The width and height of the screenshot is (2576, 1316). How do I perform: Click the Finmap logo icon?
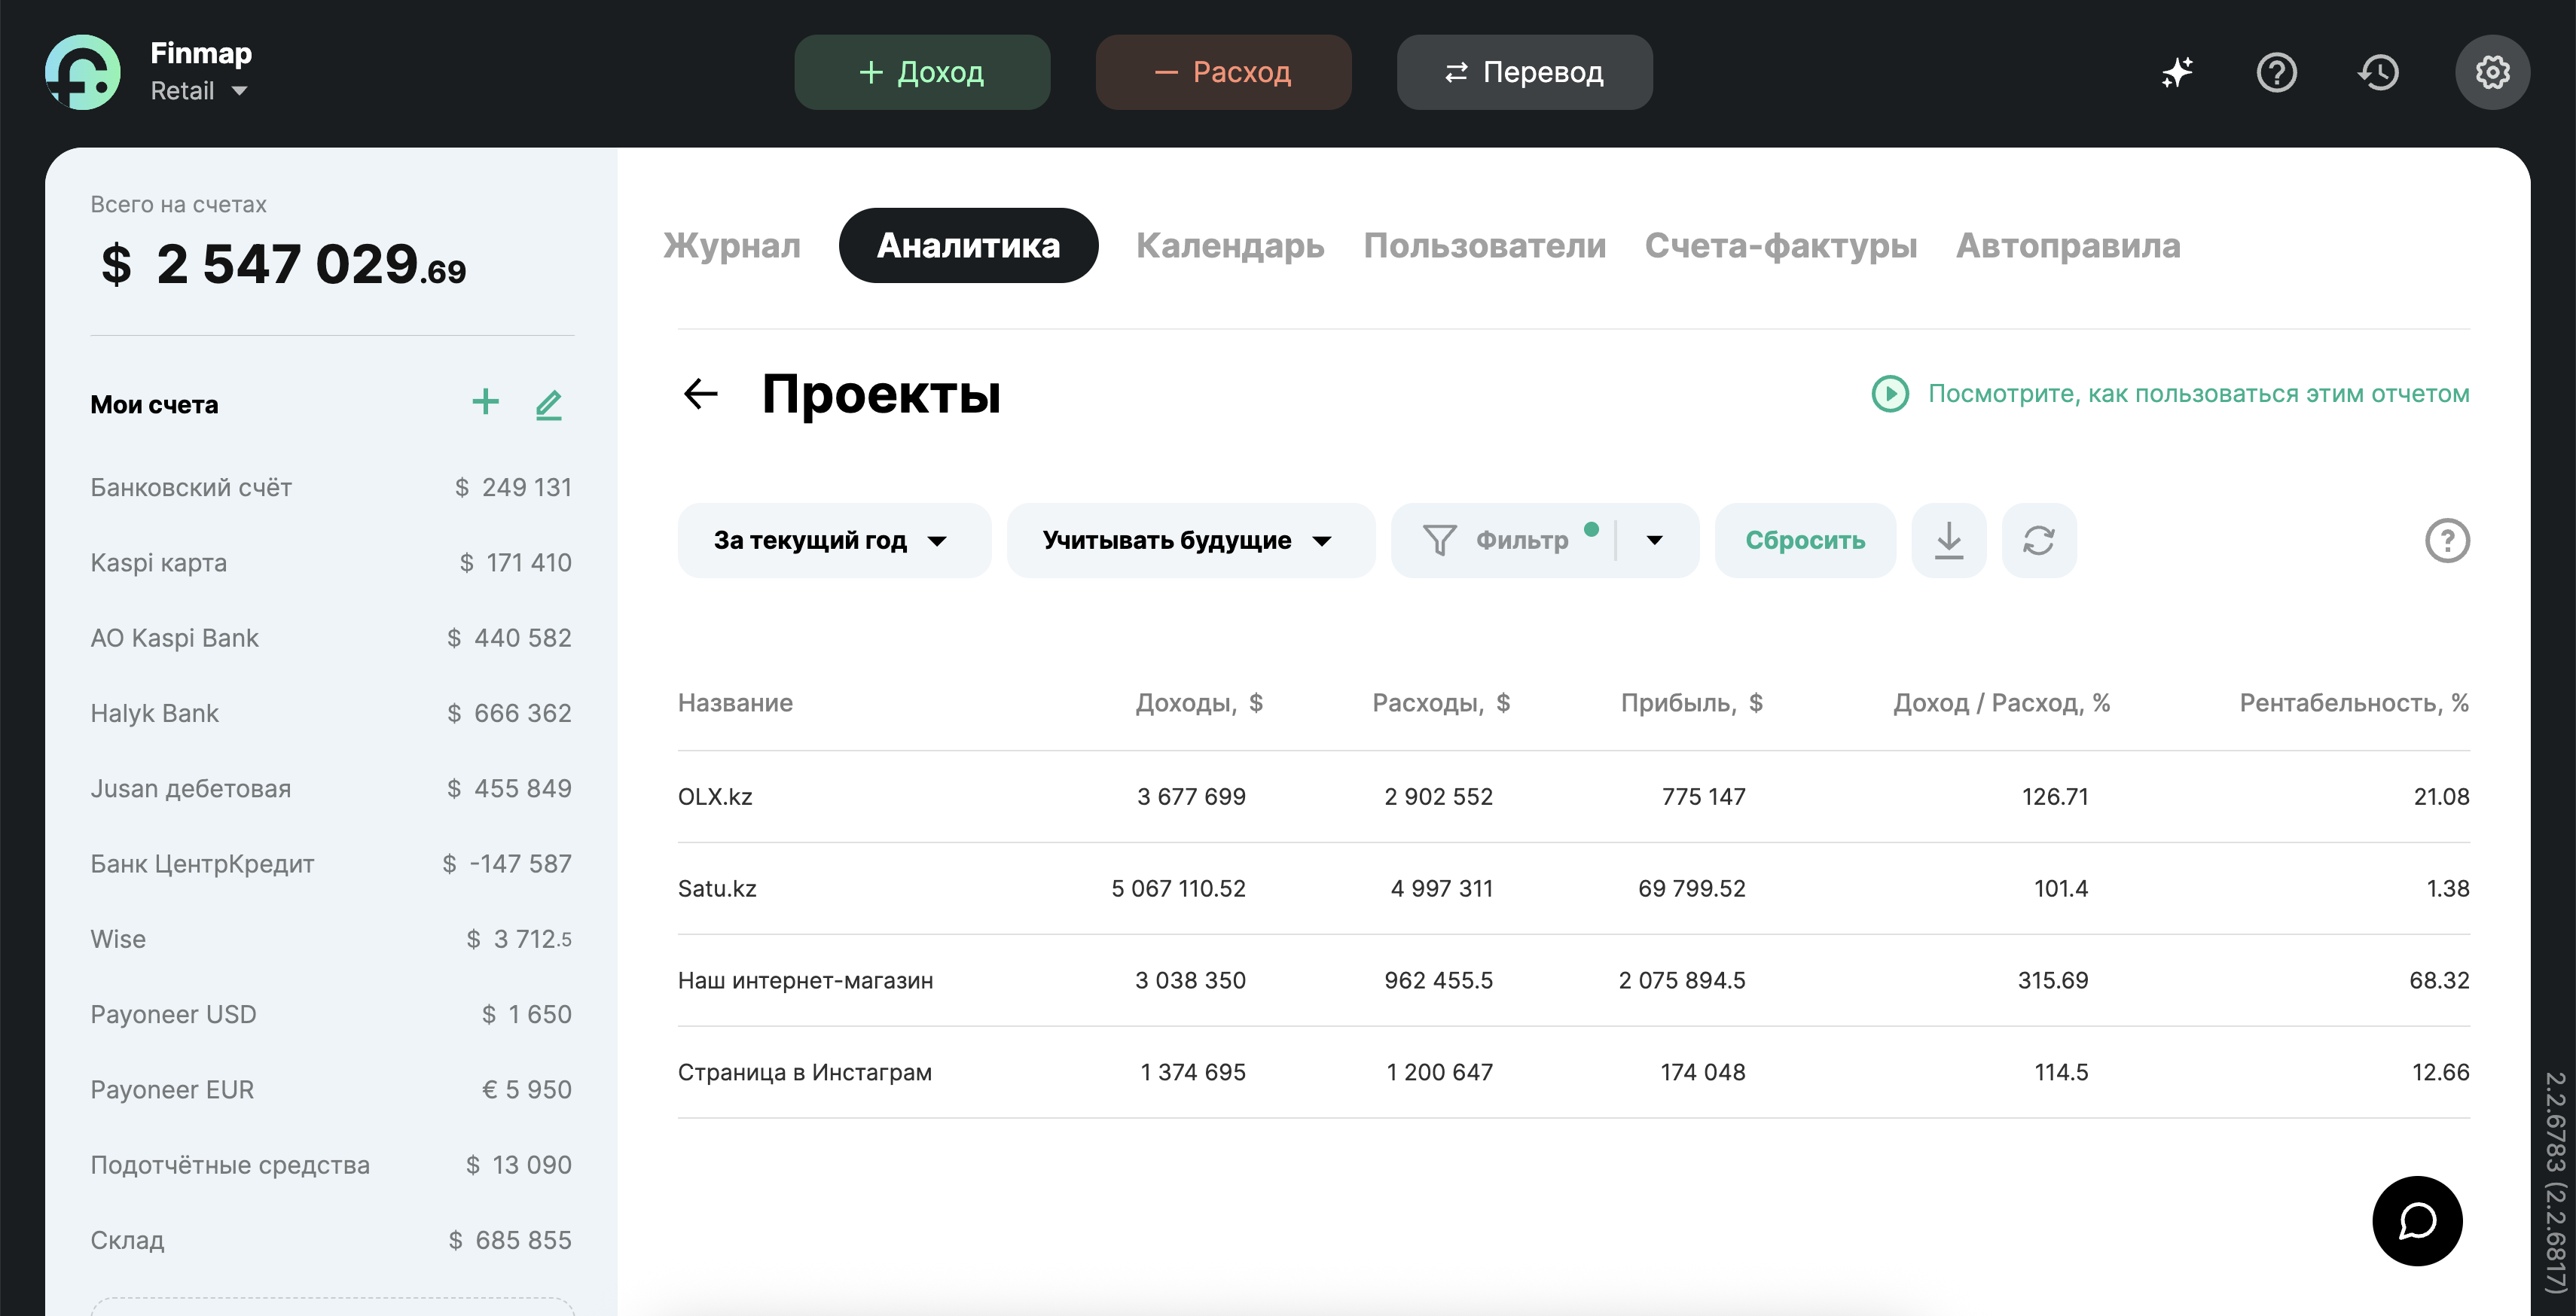pos(83,72)
